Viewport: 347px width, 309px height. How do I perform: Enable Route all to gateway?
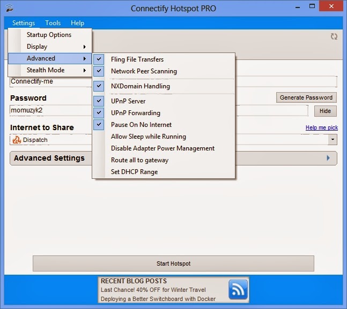coord(164,160)
